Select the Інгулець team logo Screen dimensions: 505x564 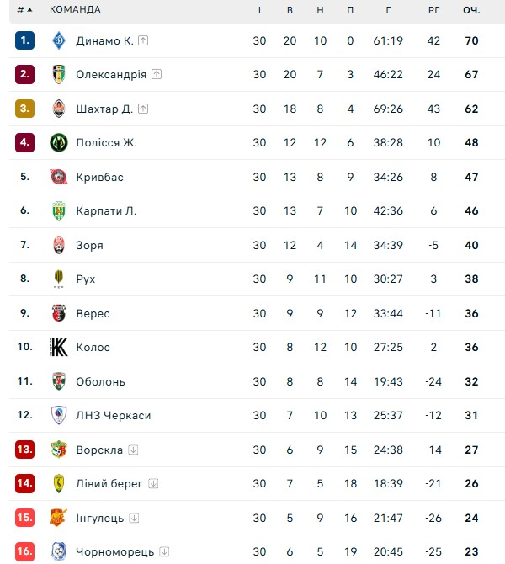pyautogui.click(x=58, y=518)
